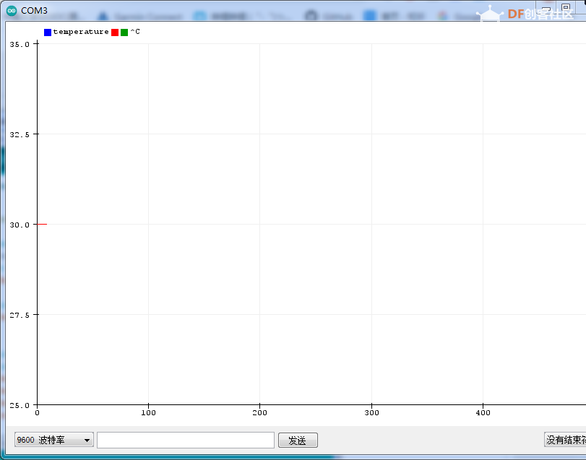The width and height of the screenshot is (586, 460).
Task: Click the 35.0 y-axis label
Action: point(20,45)
